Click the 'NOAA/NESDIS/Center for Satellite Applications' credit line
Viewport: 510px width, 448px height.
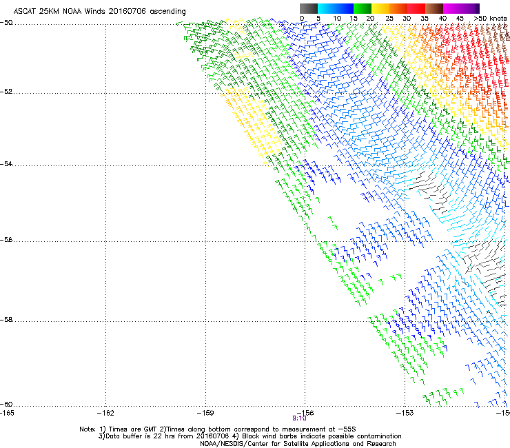(x=298, y=444)
